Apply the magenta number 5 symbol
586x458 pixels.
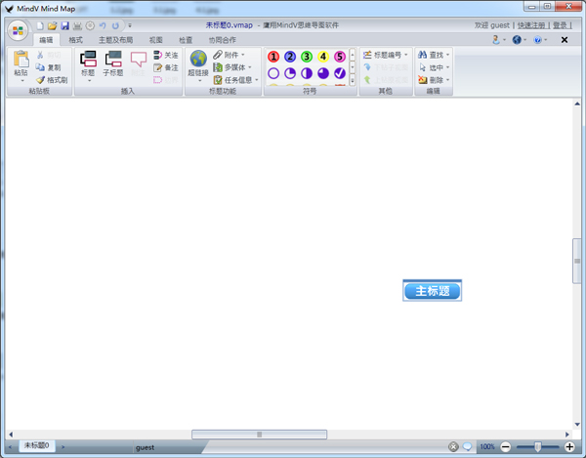tap(339, 57)
